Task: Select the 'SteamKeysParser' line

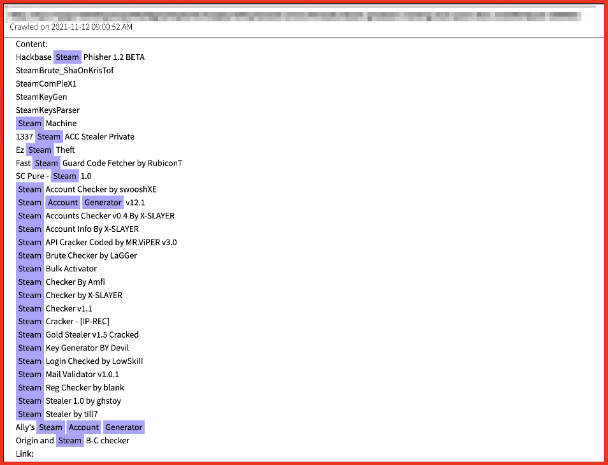Action: (48, 110)
